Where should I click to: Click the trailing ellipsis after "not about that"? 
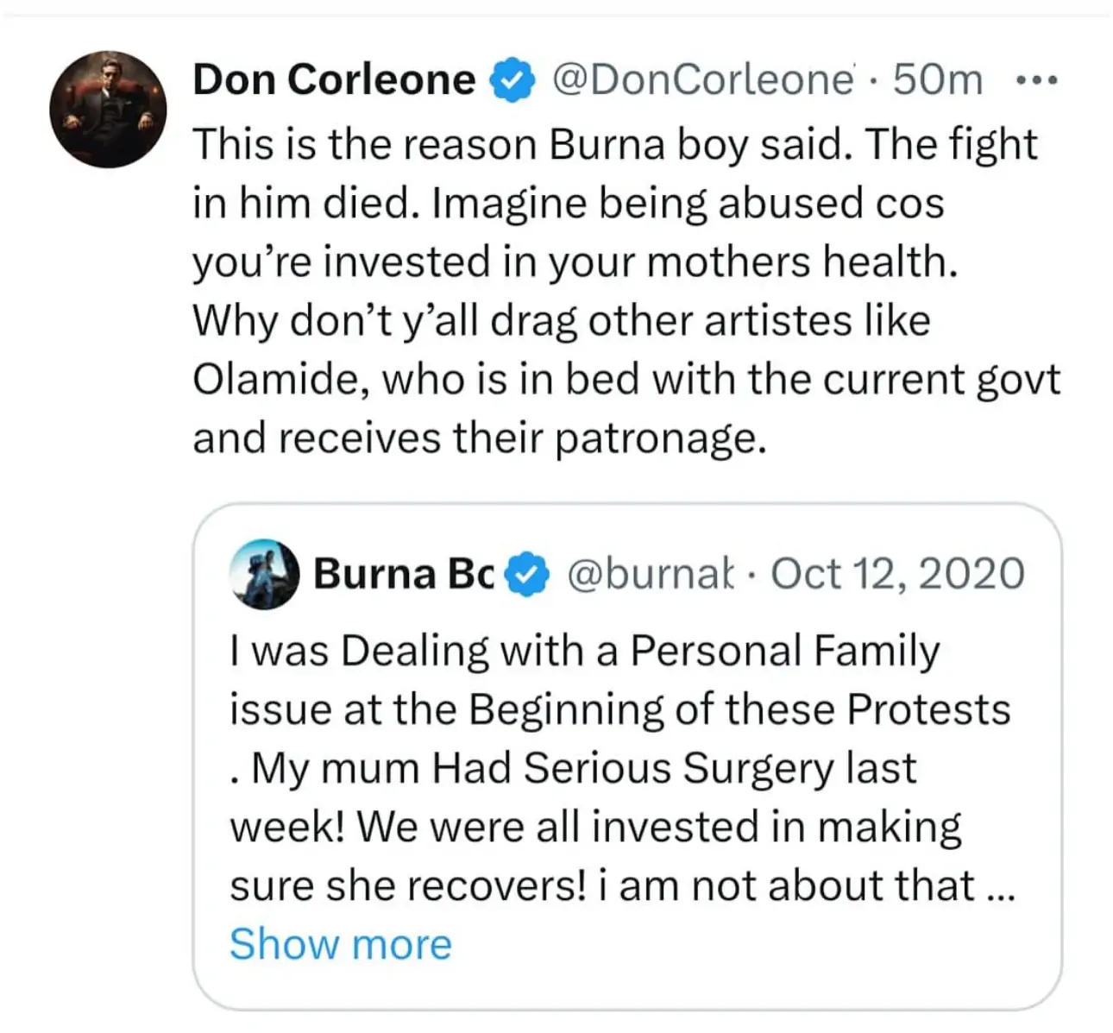[1001, 886]
